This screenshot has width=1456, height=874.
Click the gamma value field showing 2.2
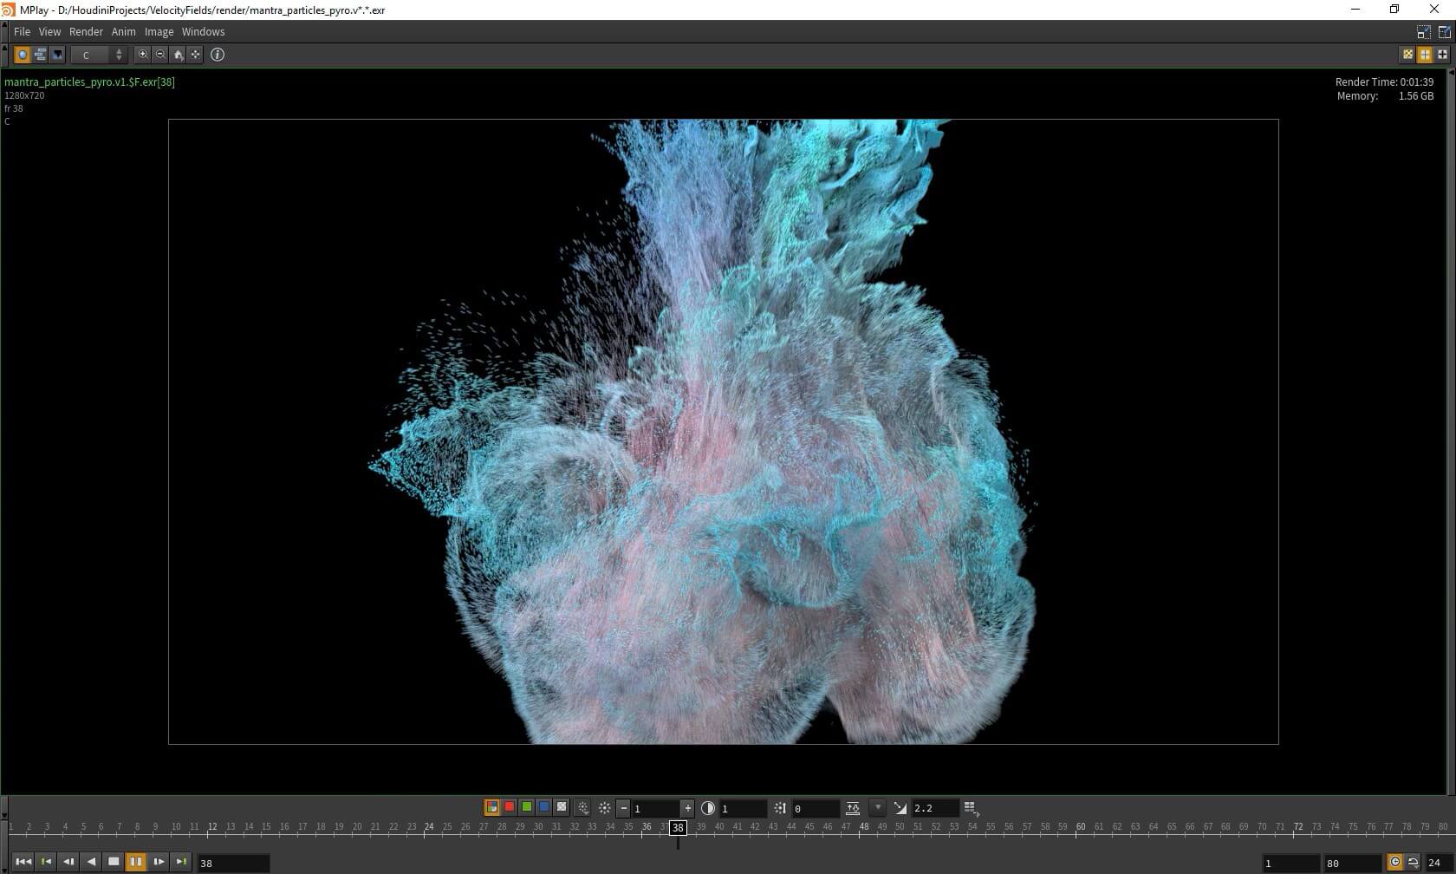tap(934, 808)
